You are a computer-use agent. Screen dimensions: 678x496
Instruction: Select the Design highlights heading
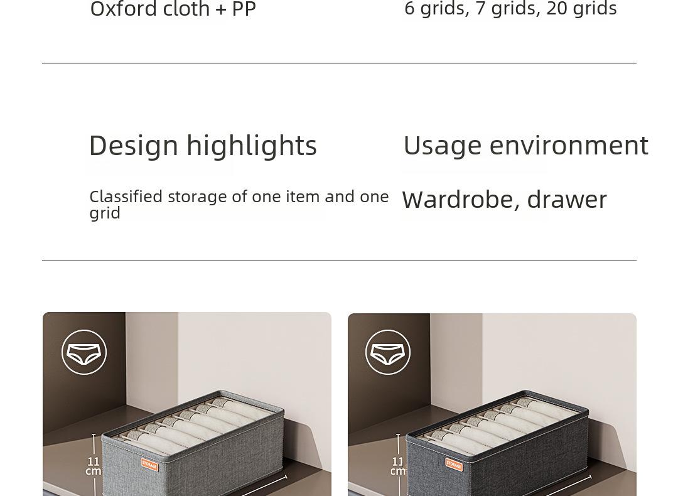coord(203,146)
